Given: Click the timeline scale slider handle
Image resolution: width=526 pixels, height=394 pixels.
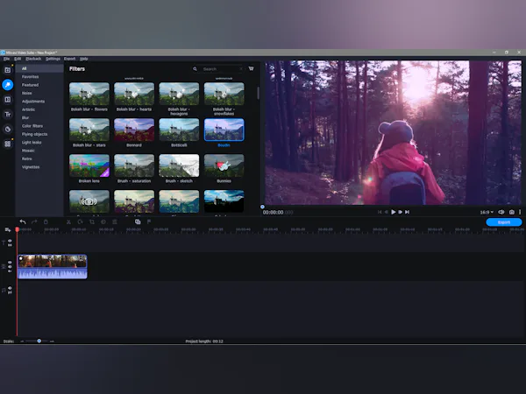Looking at the screenshot, I should pyautogui.click(x=39, y=341).
